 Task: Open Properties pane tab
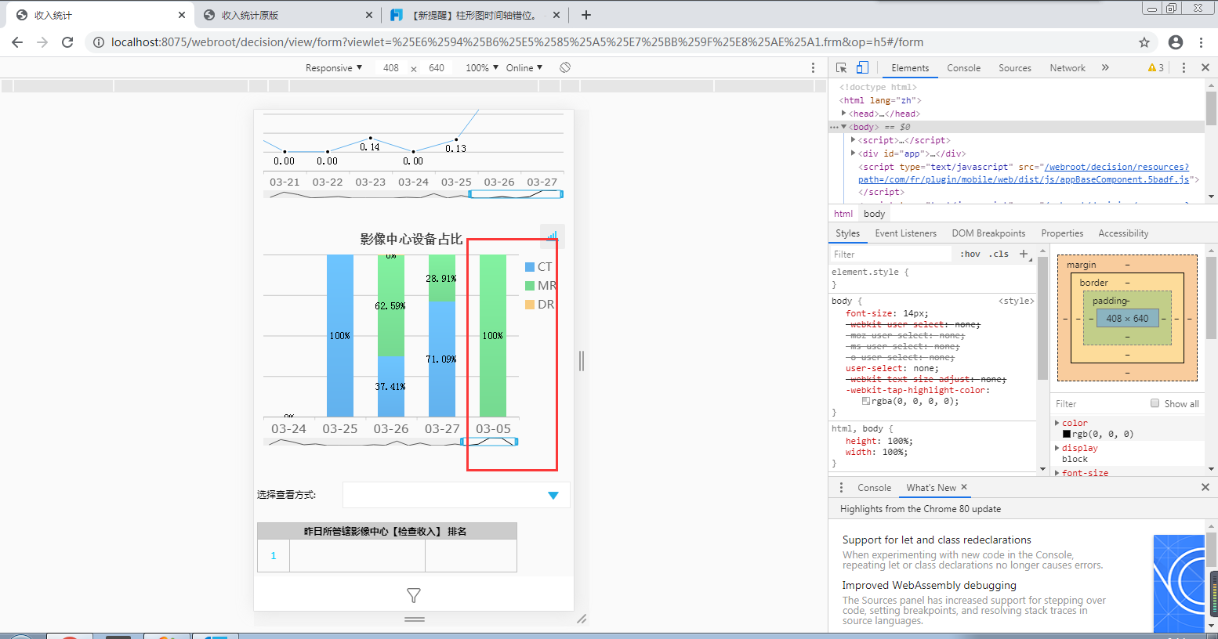(1062, 233)
